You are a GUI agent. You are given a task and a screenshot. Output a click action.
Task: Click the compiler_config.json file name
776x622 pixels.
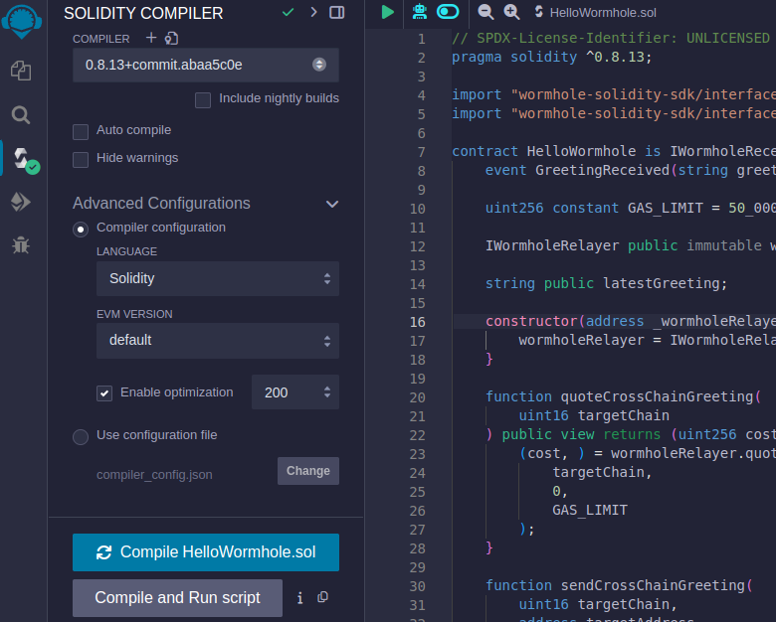point(154,475)
